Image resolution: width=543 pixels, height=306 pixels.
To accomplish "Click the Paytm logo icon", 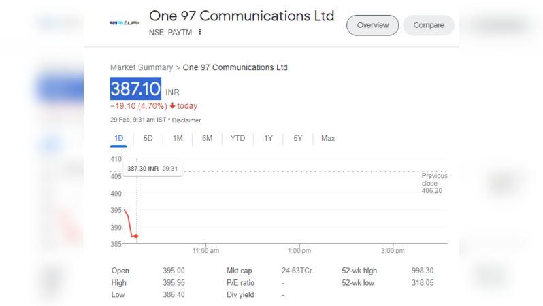I will click(x=123, y=23).
